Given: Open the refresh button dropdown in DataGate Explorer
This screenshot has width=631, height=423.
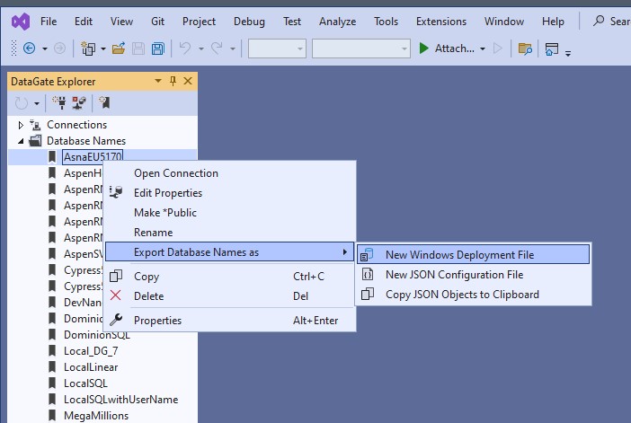Looking at the screenshot, I should (37, 104).
